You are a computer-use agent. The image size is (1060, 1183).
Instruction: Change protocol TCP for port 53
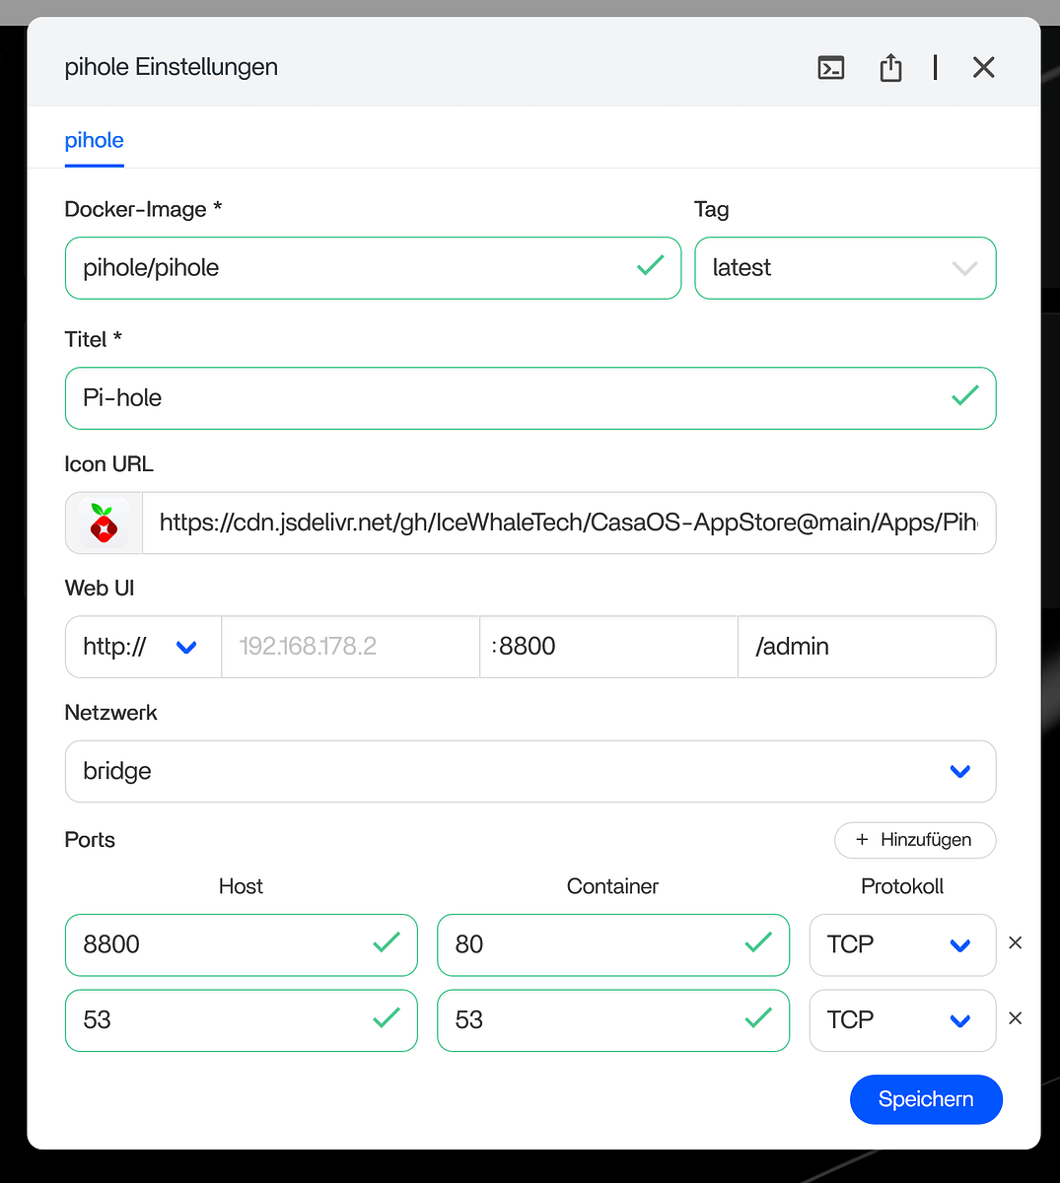click(x=901, y=1020)
